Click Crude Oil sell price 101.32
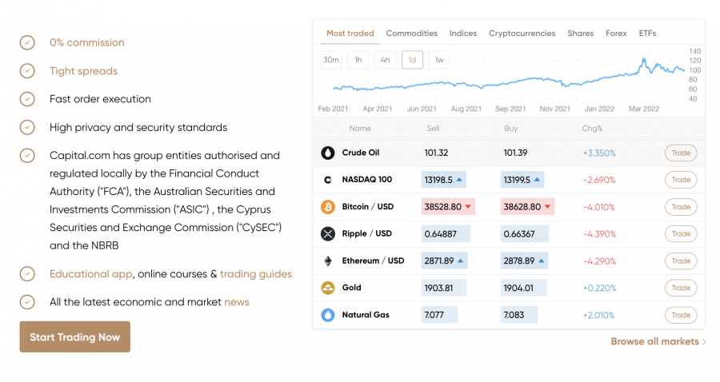The height and width of the screenshot is (382, 720). coord(436,153)
